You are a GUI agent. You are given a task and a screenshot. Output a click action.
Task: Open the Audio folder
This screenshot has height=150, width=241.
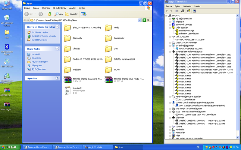click(108, 28)
